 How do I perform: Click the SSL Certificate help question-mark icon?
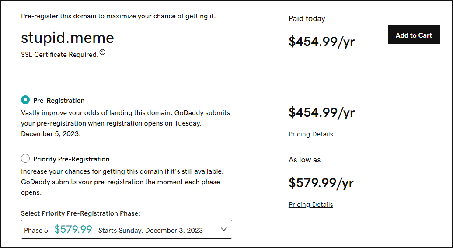[x=102, y=52]
